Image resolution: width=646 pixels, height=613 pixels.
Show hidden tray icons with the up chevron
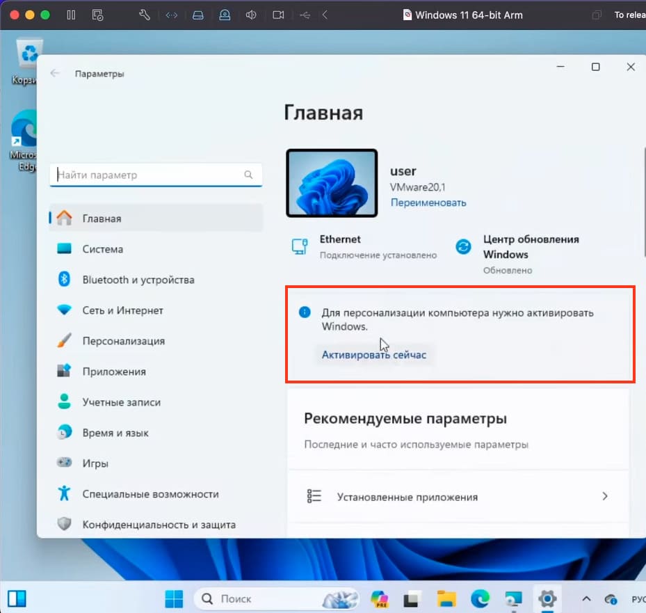click(x=586, y=598)
